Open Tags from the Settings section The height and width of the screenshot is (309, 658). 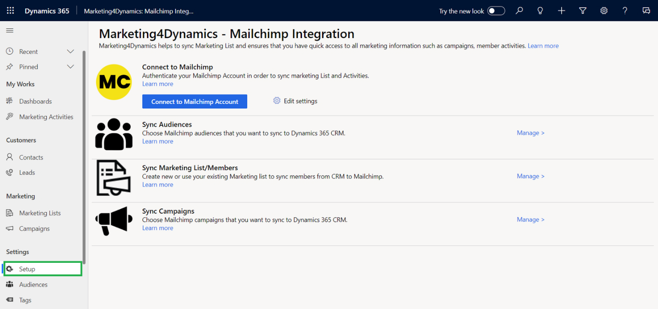point(25,300)
